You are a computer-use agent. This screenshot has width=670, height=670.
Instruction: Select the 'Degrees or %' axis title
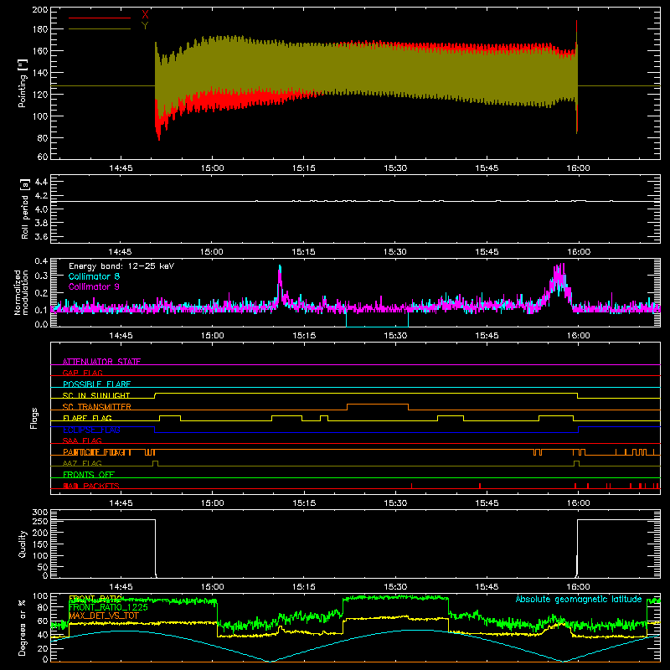(x=22, y=627)
